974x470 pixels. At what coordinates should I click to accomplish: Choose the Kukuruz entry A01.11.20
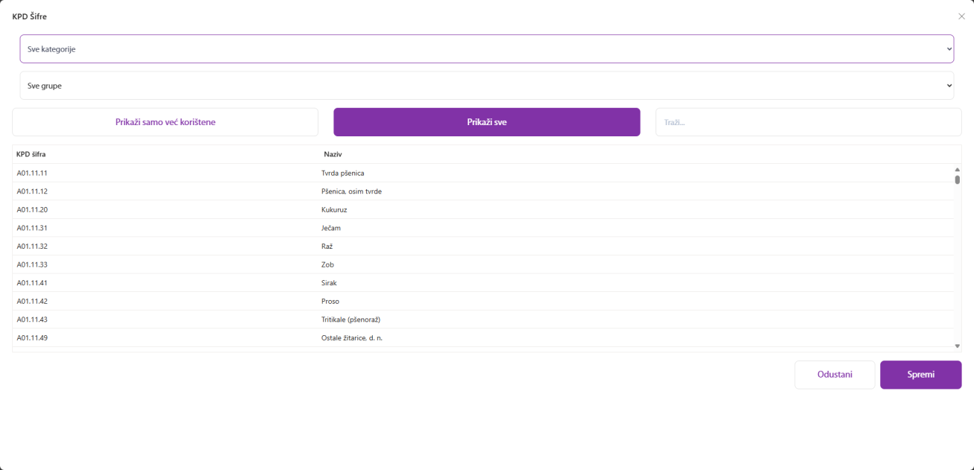[334, 210]
